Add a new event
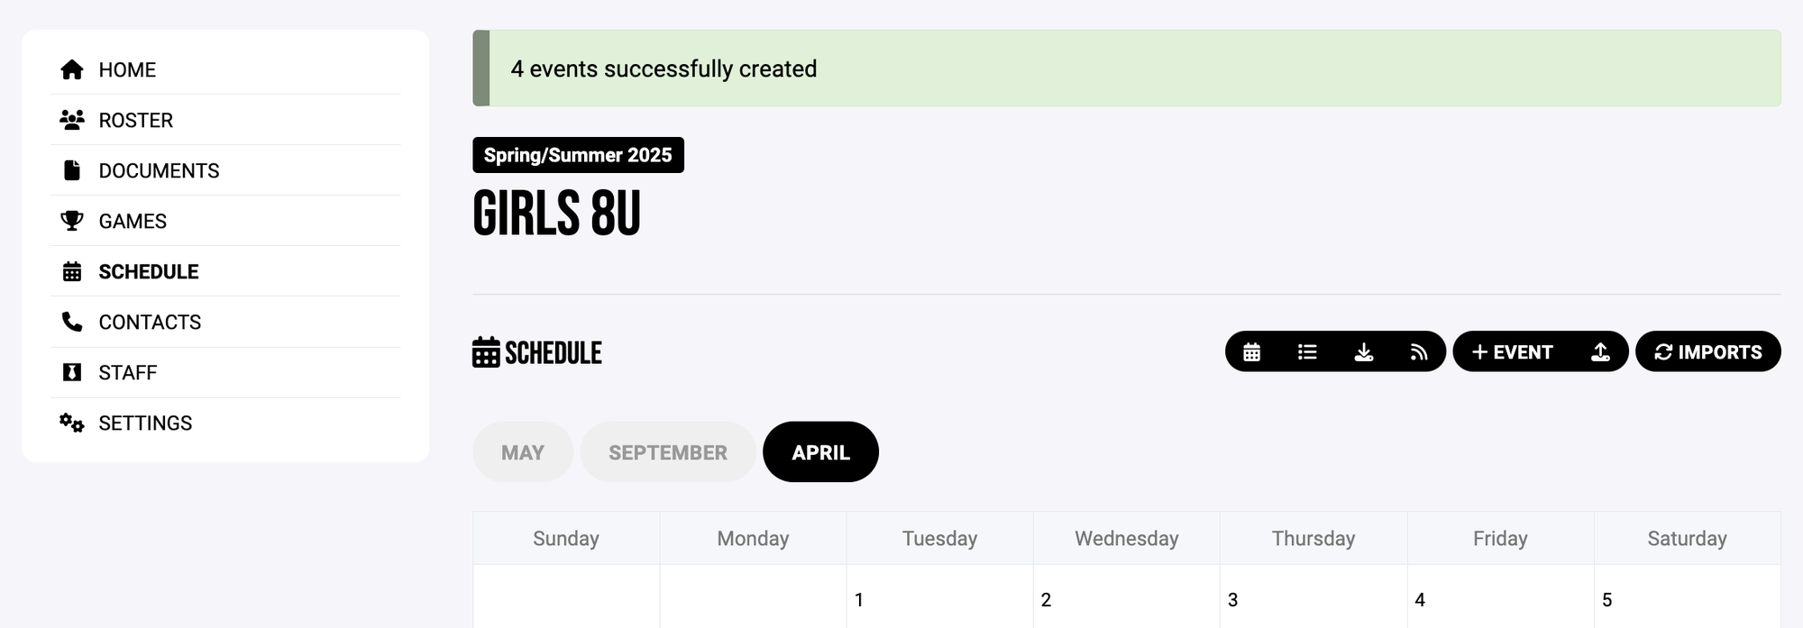Viewport: 1803px width, 628px height. [1513, 352]
